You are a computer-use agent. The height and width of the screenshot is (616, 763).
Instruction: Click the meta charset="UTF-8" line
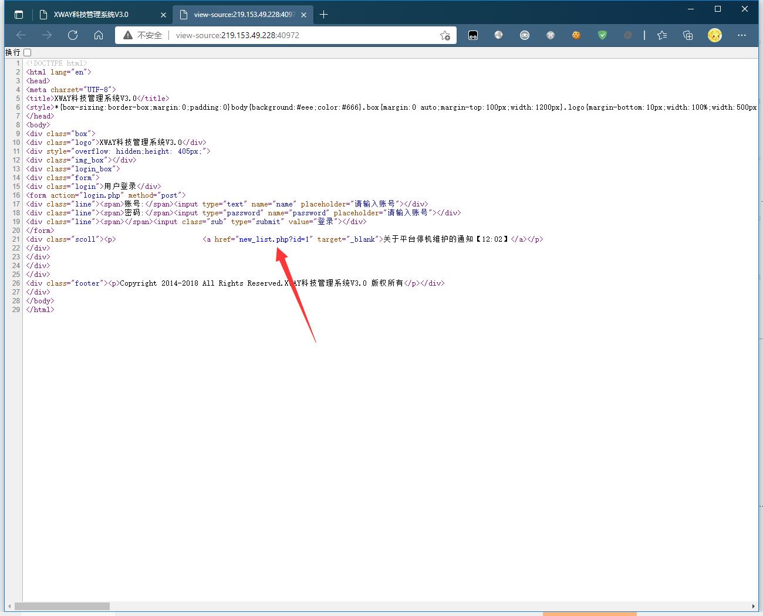(71, 90)
